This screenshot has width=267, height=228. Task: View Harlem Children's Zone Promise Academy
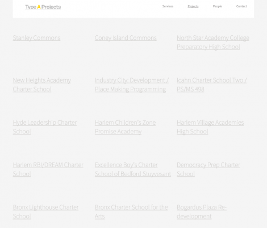pos(125,127)
